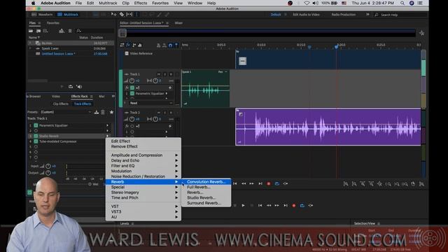Expand the Delay and Echo submenu

(x=143, y=160)
